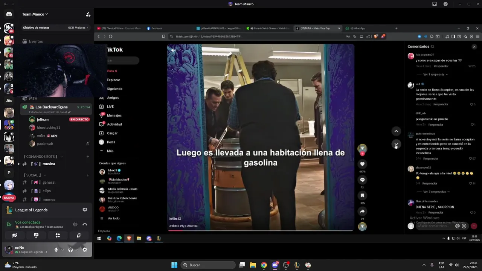The height and width of the screenshot is (271, 482).
Task: Open Windows taskbar Buscar search box
Action: click(x=208, y=265)
